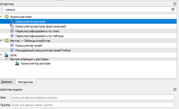Click the virtual raster calculator icon
The height and width of the screenshot is (109, 179).
(x=12, y=26)
